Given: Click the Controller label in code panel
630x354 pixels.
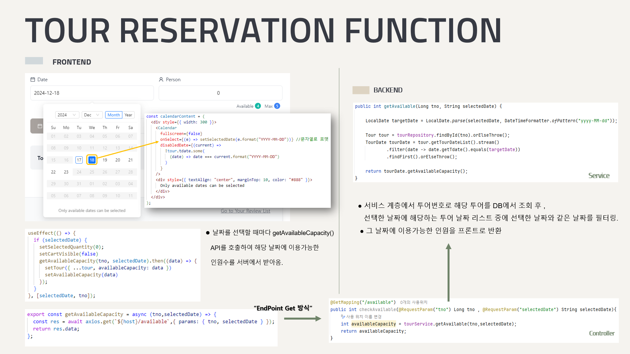Looking at the screenshot, I should [602, 333].
